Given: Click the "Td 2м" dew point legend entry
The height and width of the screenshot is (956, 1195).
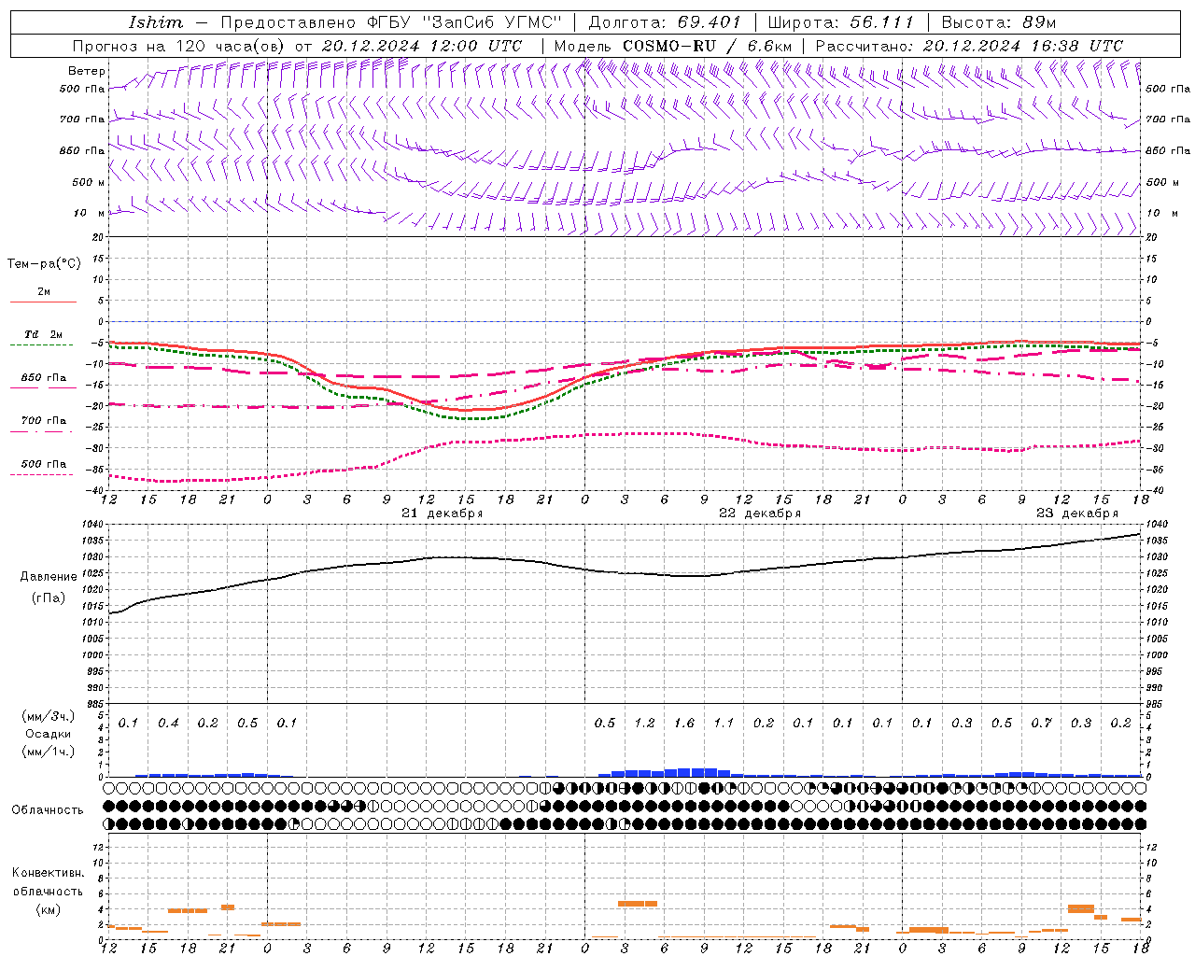Looking at the screenshot, I should 44,334.
